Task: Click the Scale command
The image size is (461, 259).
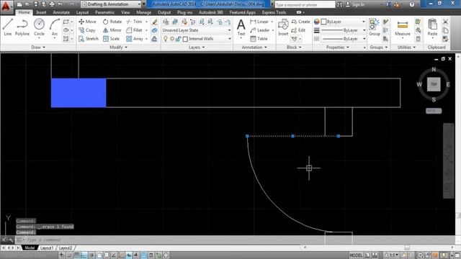Action: [111, 39]
